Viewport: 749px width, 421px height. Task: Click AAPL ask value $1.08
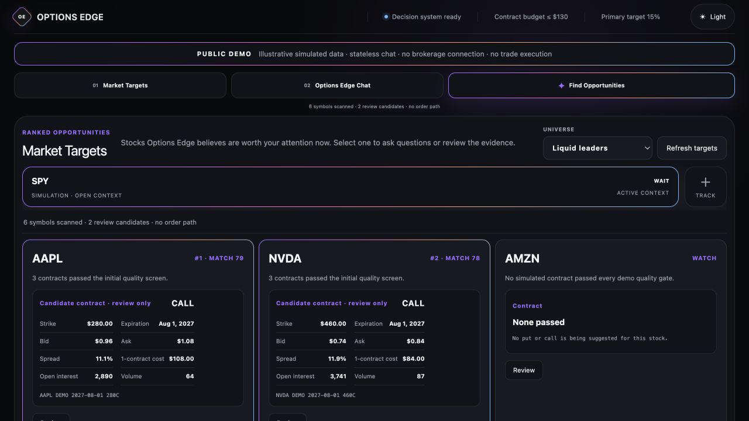(x=185, y=341)
